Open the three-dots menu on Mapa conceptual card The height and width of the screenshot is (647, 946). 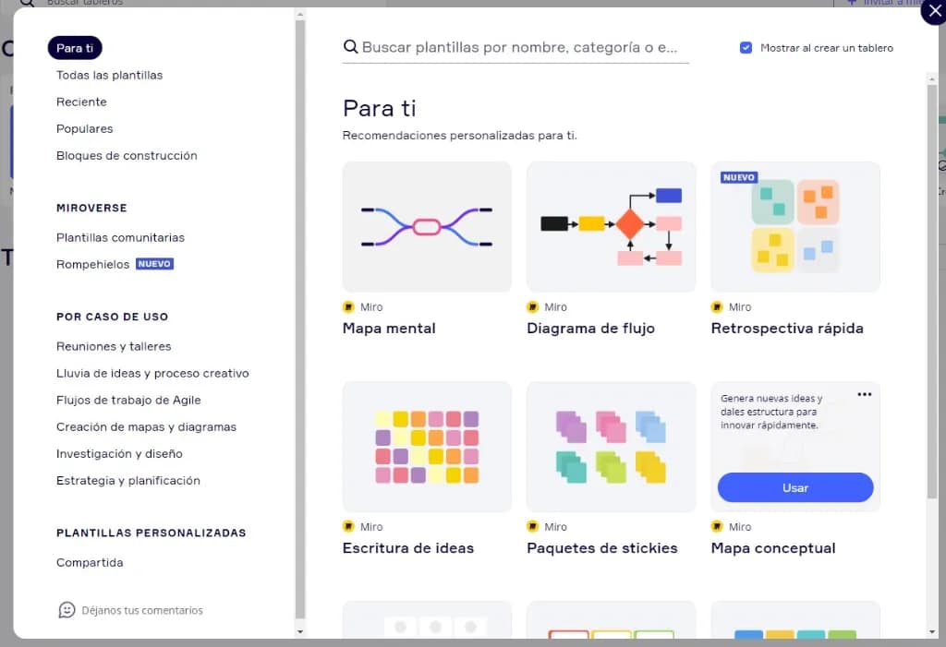click(865, 394)
